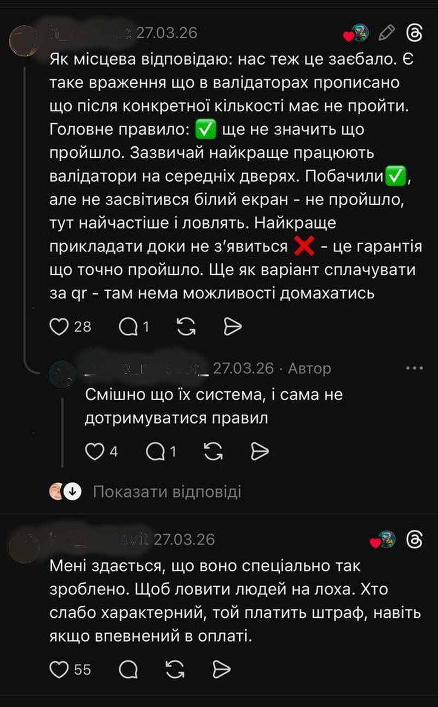Share the author's reply about the system
The width and height of the screenshot is (438, 707).
pyautogui.click(x=259, y=451)
